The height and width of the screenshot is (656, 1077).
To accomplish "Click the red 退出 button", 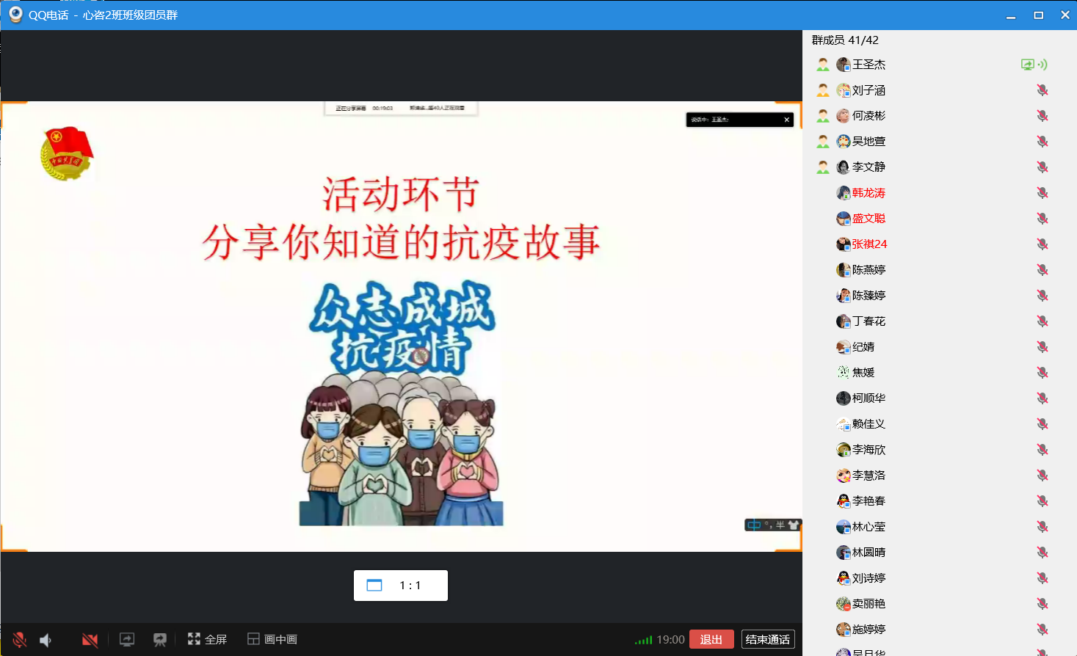I will tap(711, 639).
